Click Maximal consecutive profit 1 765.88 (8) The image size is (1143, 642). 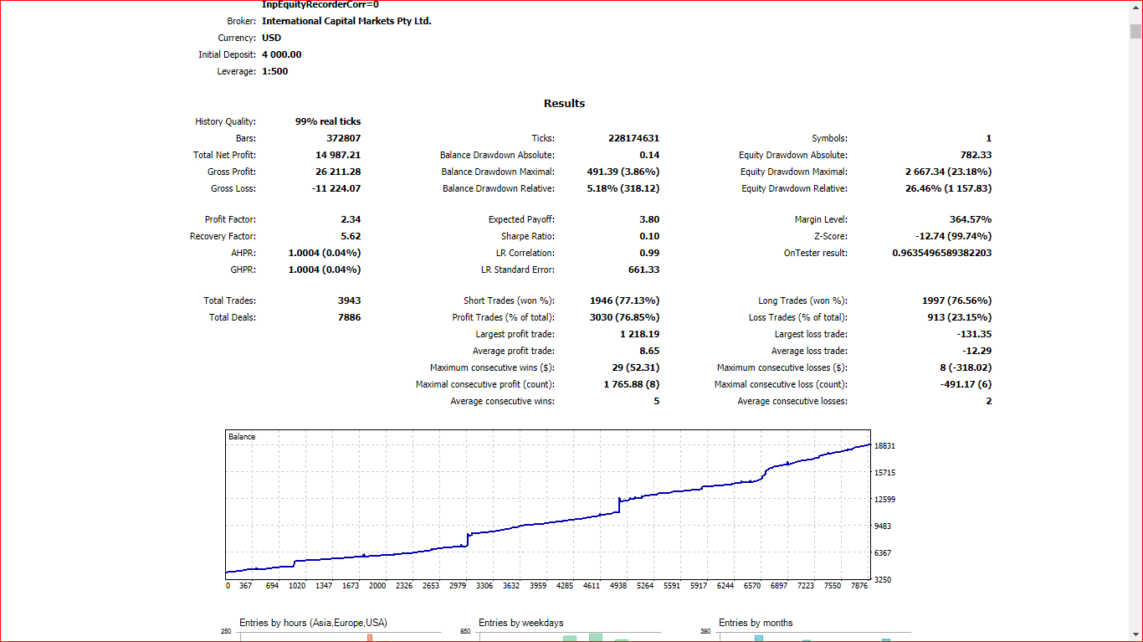coord(631,384)
